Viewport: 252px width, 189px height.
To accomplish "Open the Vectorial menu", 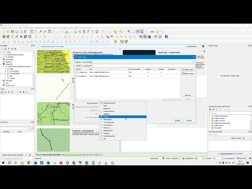I will click(48, 28).
